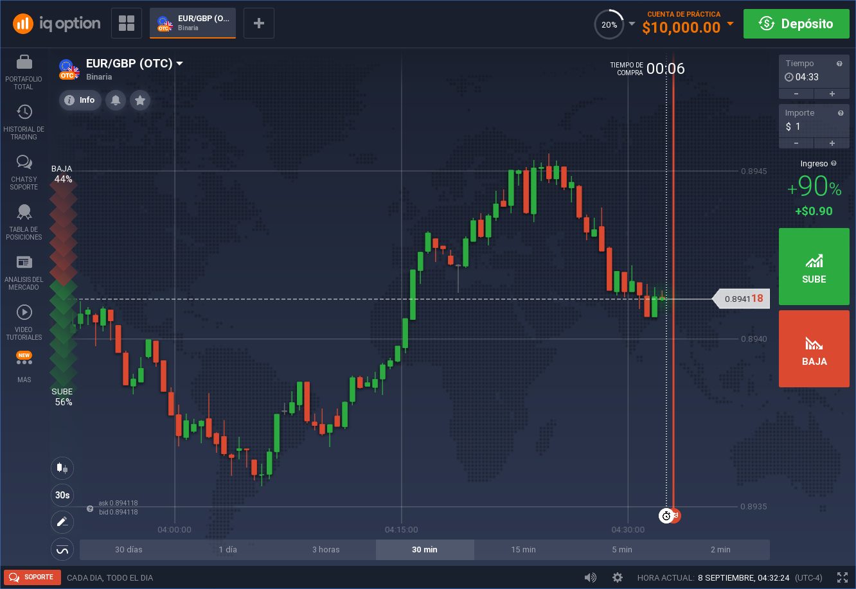The height and width of the screenshot is (589, 856).
Task: Click the $10,000.00 balance amount
Action: pyautogui.click(x=681, y=28)
